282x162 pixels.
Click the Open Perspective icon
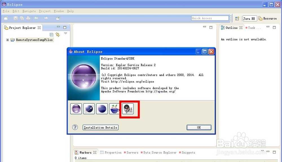coord(237,19)
